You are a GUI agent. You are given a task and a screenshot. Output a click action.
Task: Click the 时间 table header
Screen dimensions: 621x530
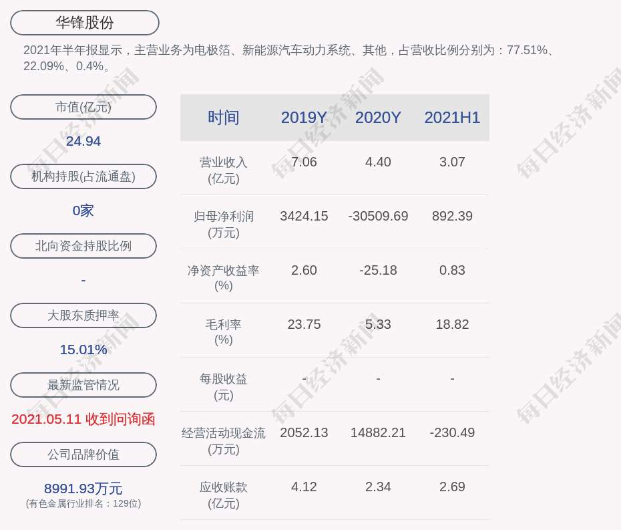click(x=224, y=118)
